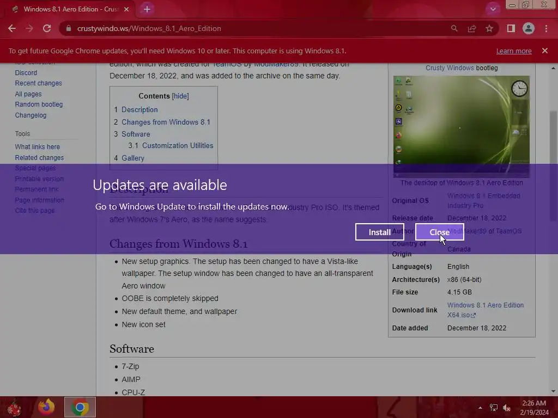Screen dimensions: 558x418
Task: Dismiss the Chrome update warning bar
Action: [x=544, y=51]
